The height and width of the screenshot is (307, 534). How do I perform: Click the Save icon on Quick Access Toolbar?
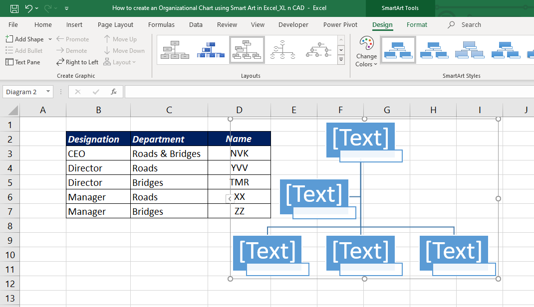pyautogui.click(x=14, y=8)
